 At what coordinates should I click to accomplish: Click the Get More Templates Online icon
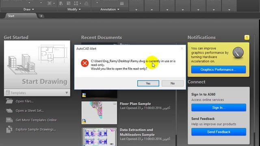pos(9,120)
